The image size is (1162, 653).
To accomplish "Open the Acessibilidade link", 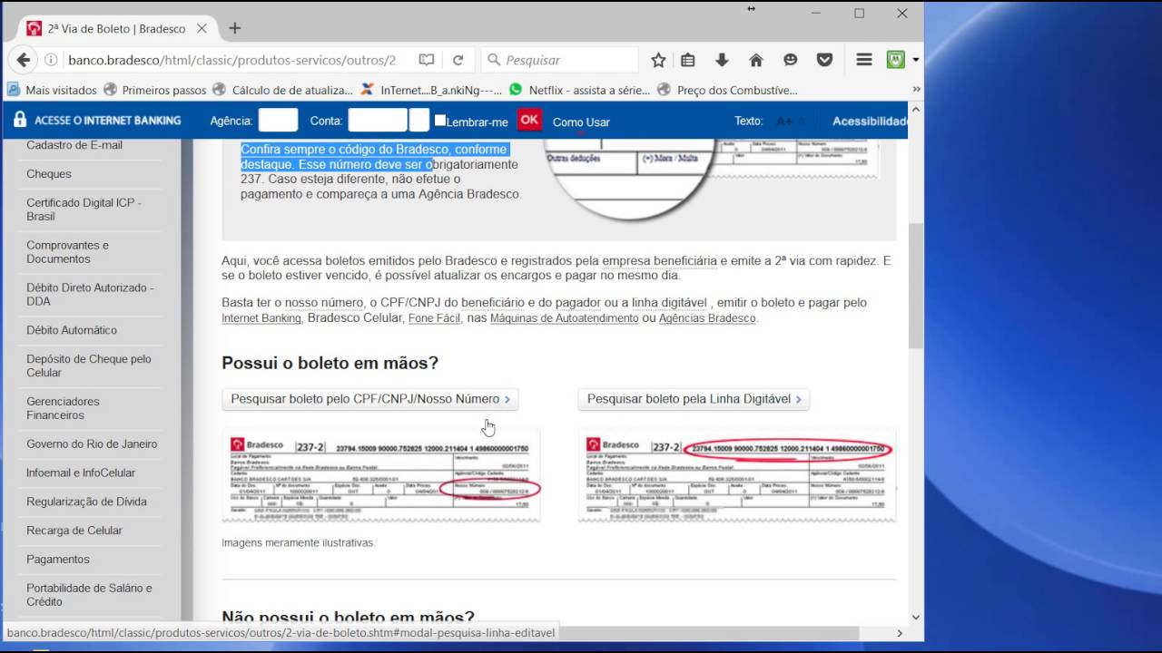I will (870, 121).
